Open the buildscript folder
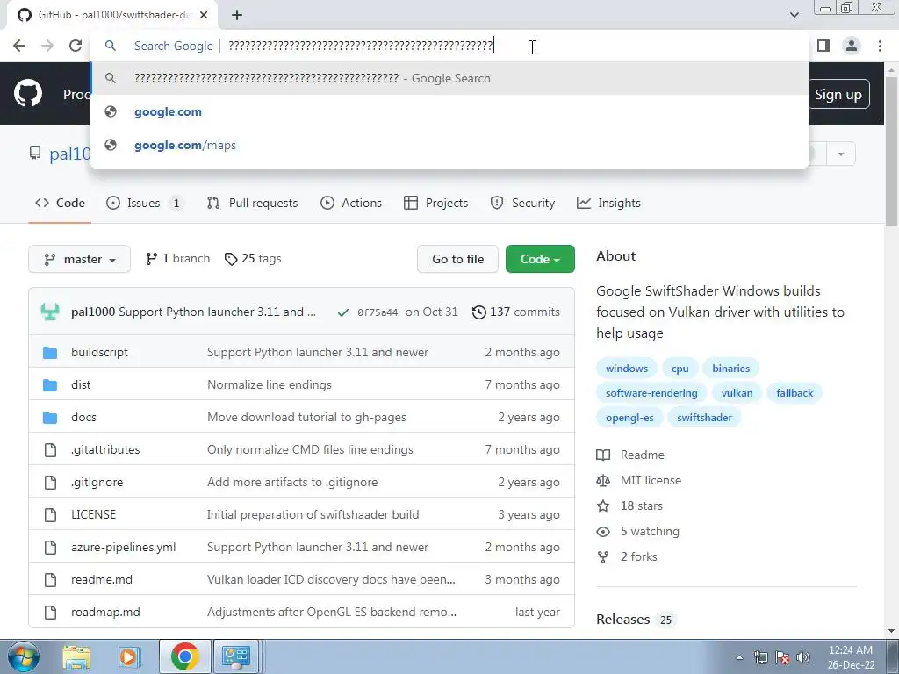Viewport: 899px width, 674px height. click(x=100, y=352)
